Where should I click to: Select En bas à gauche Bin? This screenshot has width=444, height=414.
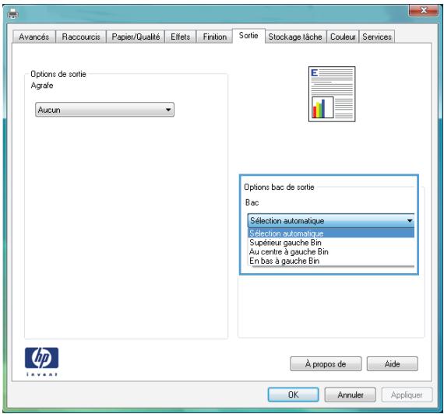pyautogui.click(x=331, y=261)
